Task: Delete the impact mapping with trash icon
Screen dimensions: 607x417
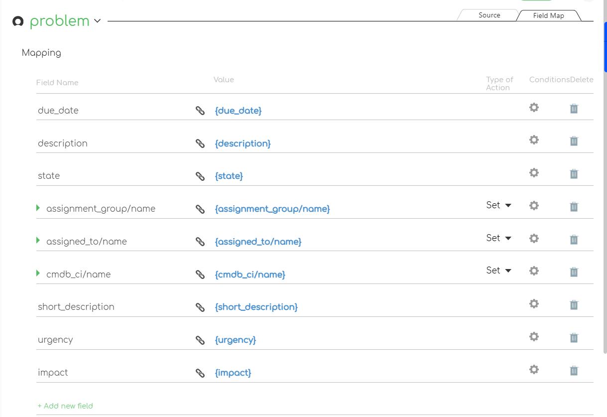Action: click(574, 370)
